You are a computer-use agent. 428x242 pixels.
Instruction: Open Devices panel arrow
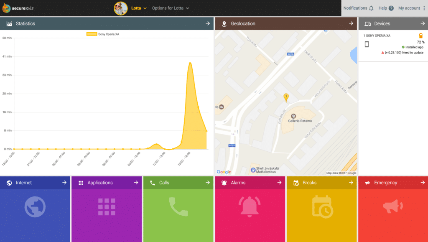[x=423, y=23]
